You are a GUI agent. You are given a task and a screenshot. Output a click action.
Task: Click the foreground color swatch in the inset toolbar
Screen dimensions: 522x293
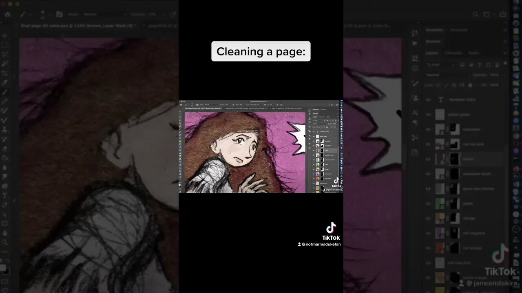point(179,185)
